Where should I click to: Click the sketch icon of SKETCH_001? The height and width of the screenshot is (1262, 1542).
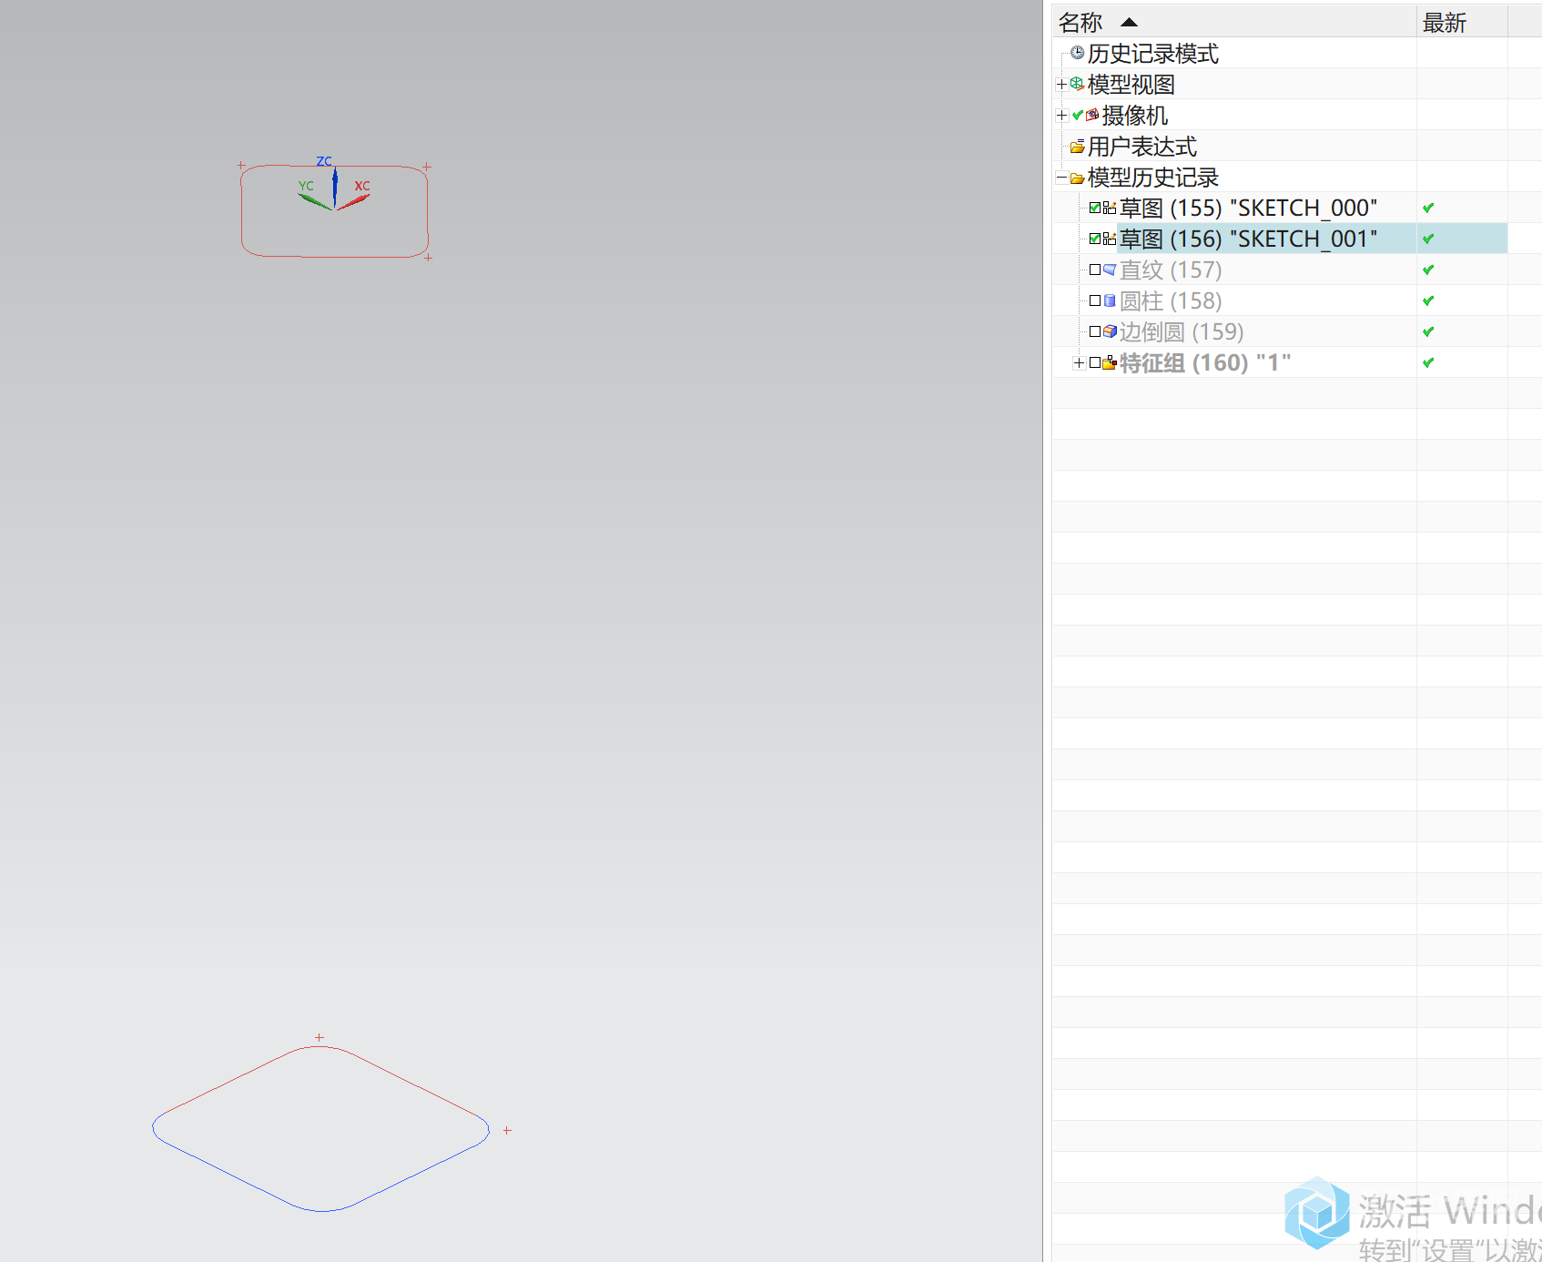tap(1110, 239)
